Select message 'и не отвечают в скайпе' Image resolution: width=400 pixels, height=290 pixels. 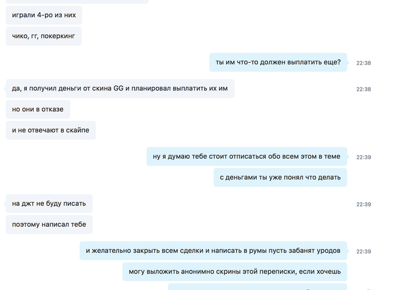point(50,130)
